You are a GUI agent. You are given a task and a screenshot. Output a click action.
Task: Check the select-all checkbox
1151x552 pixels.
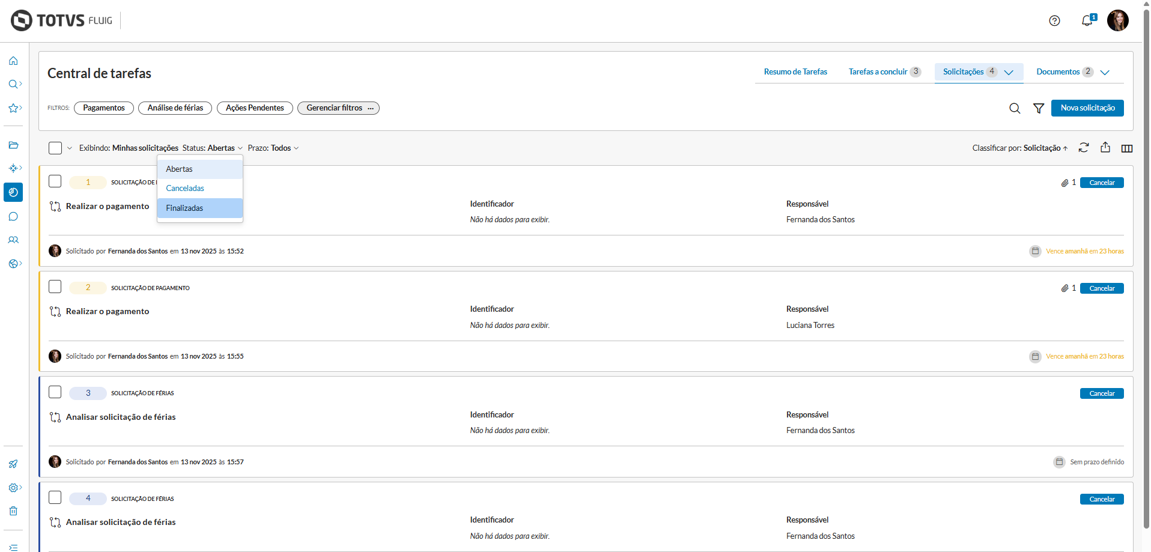pos(55,148)
